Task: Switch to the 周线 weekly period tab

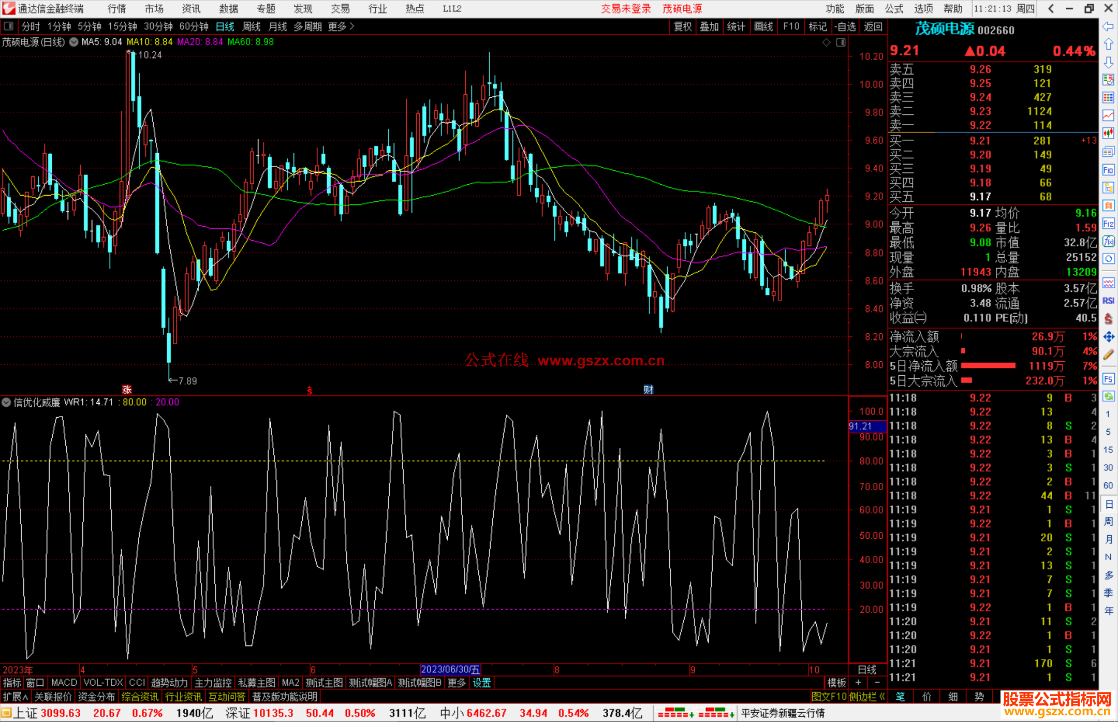Action: (x=252, y=26)
